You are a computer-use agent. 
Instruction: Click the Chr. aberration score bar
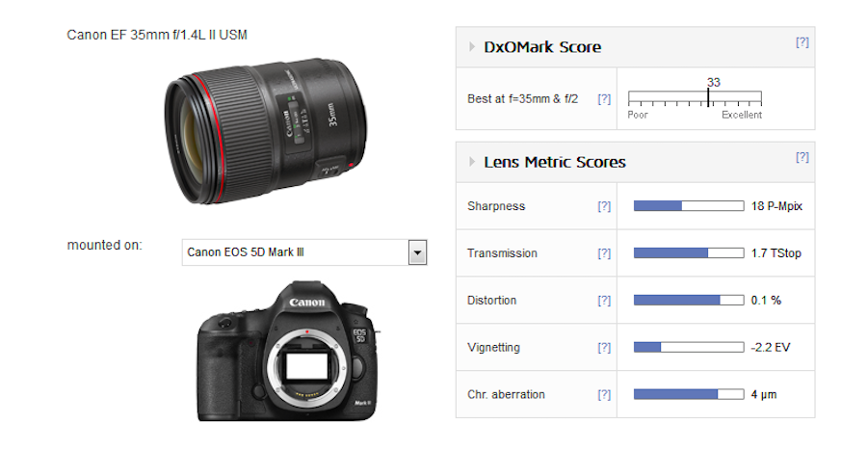coord(688,395)
